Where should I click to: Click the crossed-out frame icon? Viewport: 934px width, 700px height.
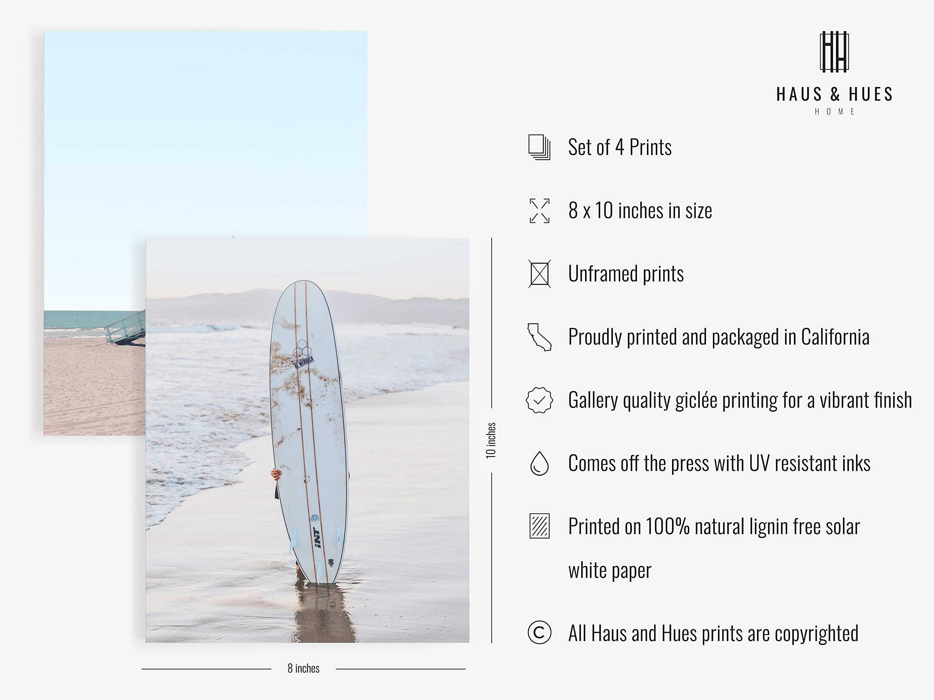coord(540,274)
